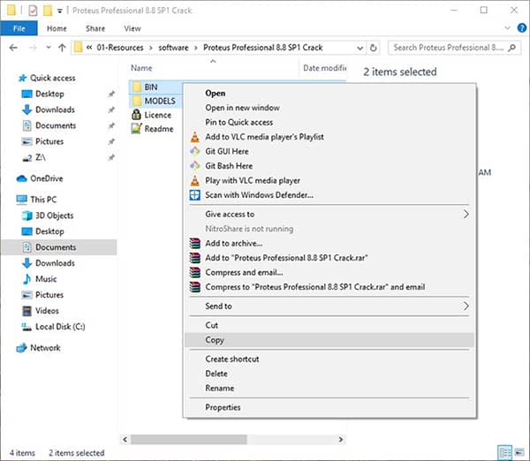Click the horizontal scrollbar left arrow
The width and height of the screenshot is (530, 461).
pos(125,440)
